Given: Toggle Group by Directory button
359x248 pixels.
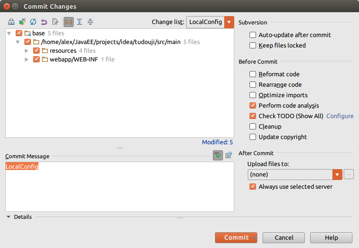Looking at the screenshot, I should (x=68, y=22).
